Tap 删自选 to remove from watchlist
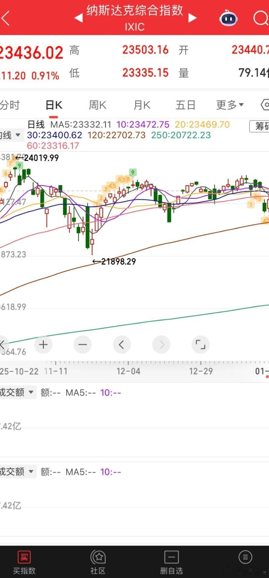Screen dimensions: 269x578 172,562
